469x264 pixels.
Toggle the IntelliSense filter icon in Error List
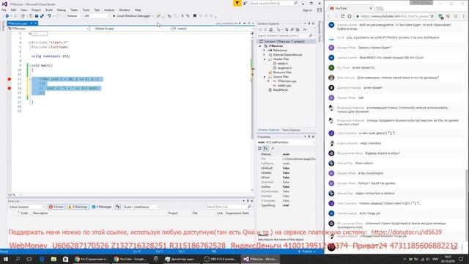click(x=118, y=207)
